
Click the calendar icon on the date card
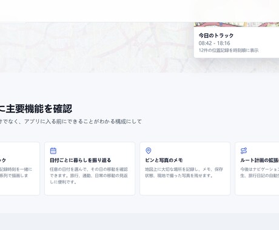pos(53,151)
